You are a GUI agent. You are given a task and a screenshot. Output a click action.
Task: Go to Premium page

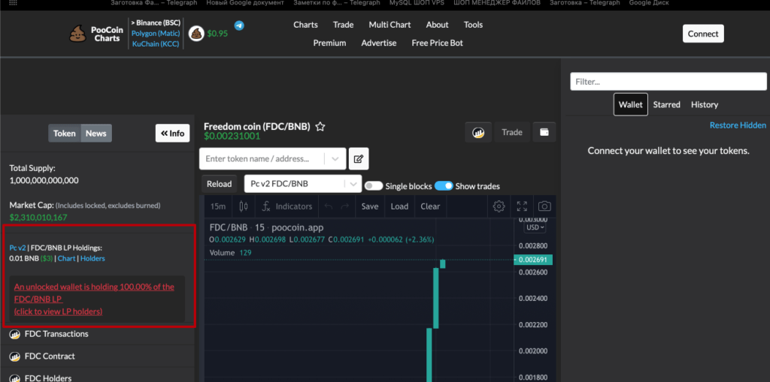tap(329, 43)
